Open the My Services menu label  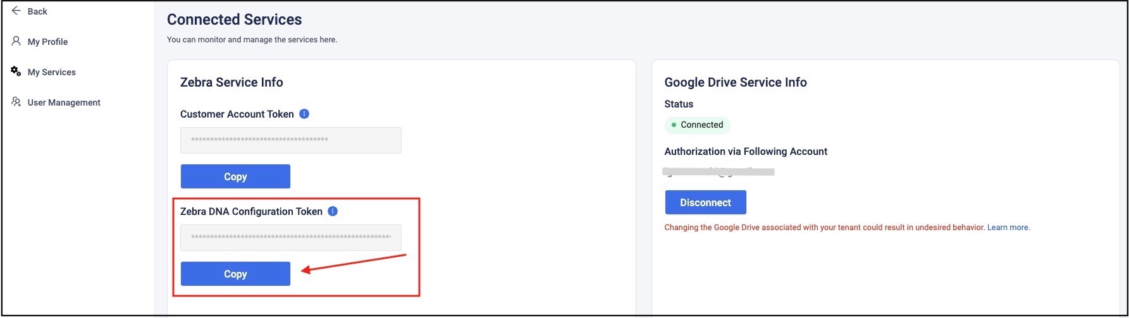pos(51,72)
